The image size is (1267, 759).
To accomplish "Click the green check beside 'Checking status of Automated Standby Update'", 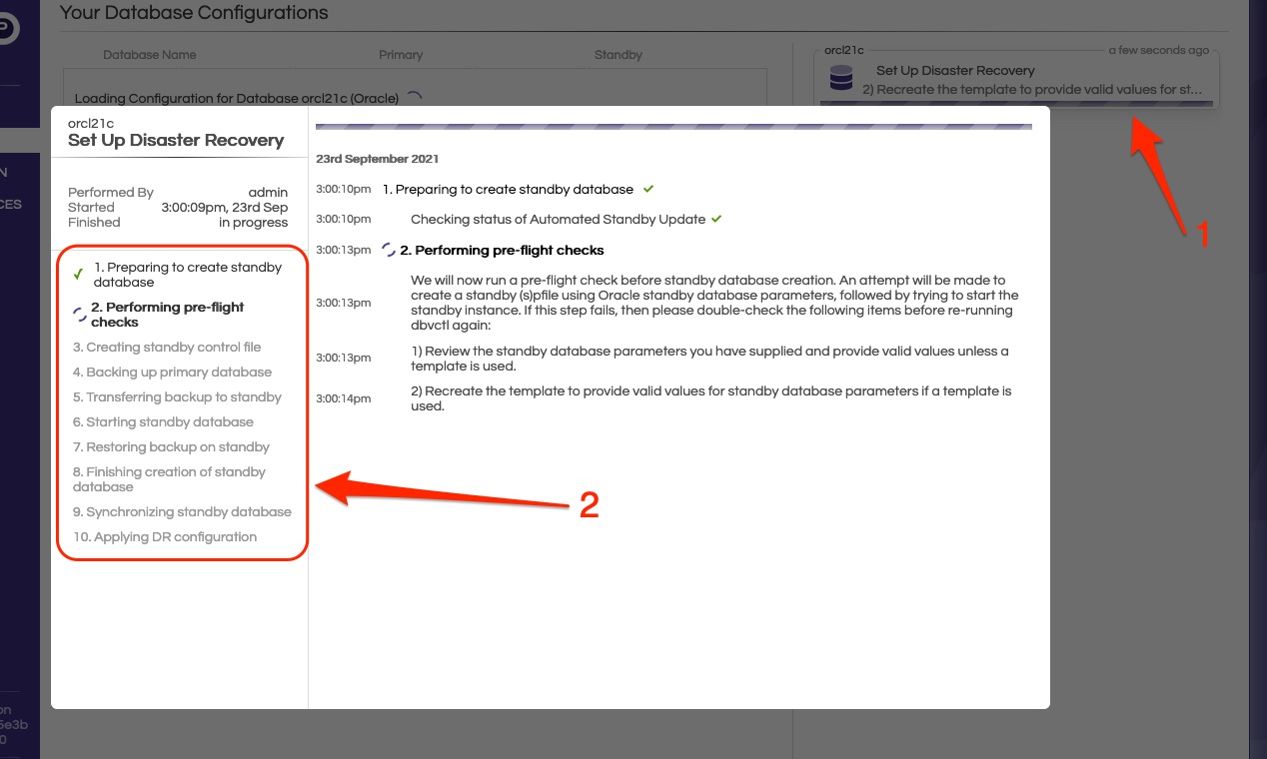I will 716,218.
